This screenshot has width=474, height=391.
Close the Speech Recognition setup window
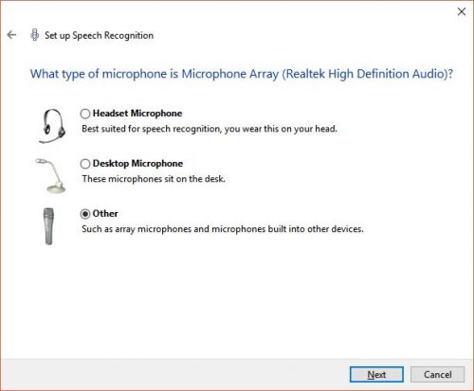tap(462, 11)
